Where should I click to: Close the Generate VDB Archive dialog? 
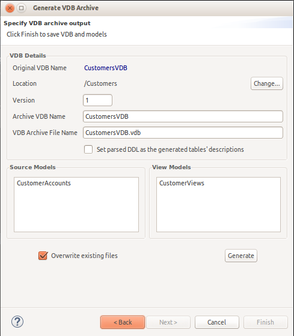click(x=10, y=8)
